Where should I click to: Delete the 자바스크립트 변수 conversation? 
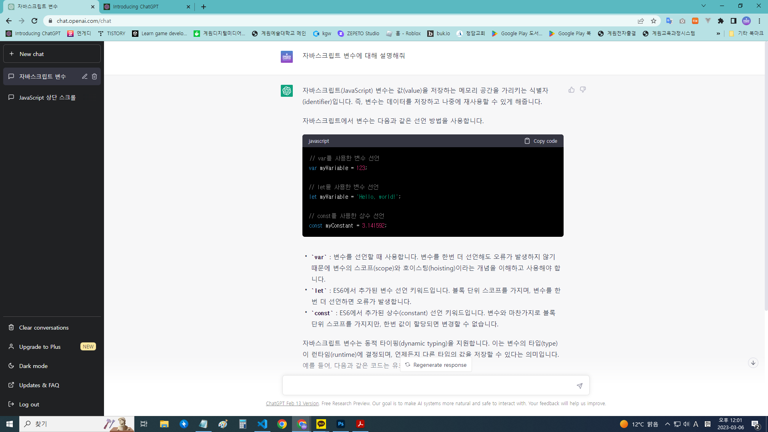[x=94, y=76]
